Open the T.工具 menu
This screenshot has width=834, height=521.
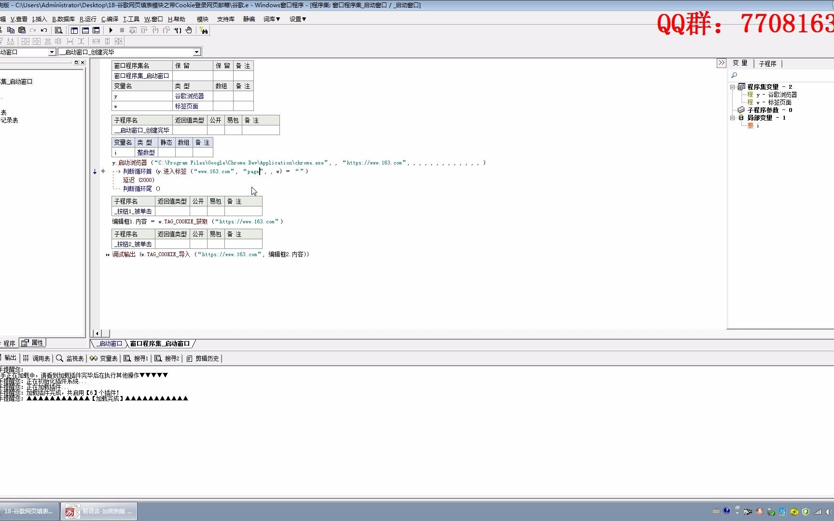[131, 19]
